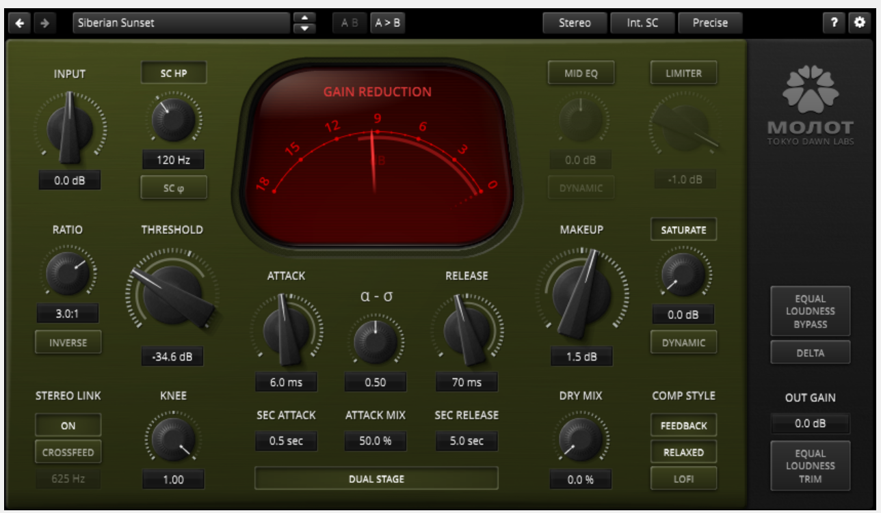The width and height of the screenshot is (881, 513).
Task: Select the previous preset with up arrow
Action: tap(304, 18)
